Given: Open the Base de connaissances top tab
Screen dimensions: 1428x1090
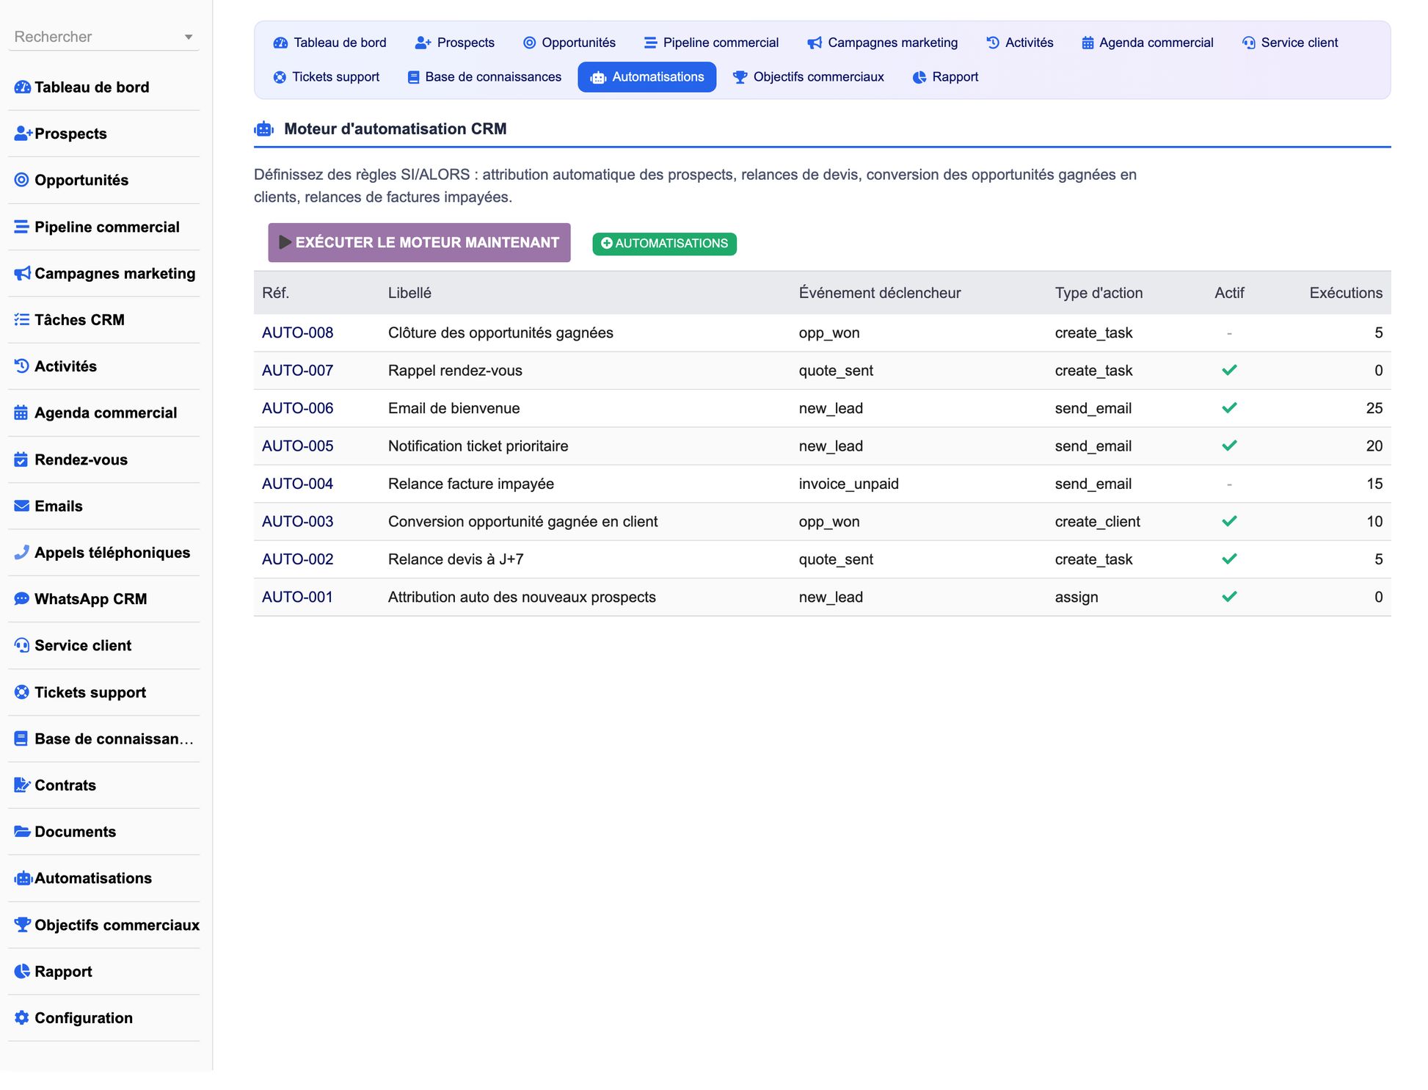Looking at the screenshot, I should [x=484, y=77].
